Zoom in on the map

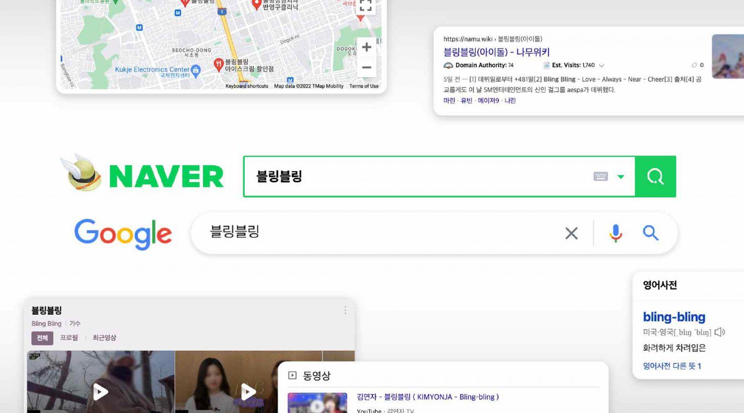(367, 47)
